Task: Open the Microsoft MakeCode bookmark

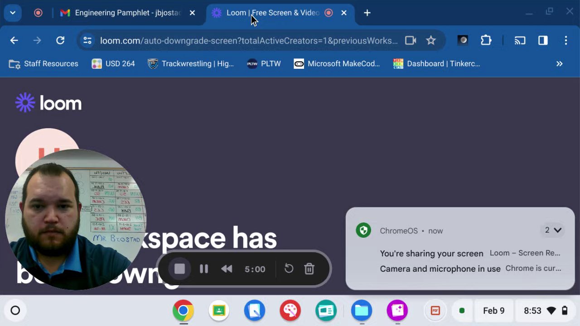Action: (x=337, y=64)
